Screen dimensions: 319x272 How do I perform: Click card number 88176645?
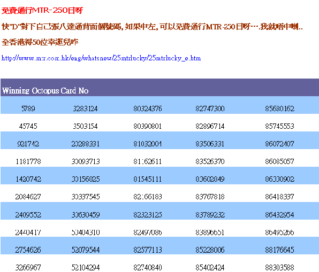pos(279,250)
